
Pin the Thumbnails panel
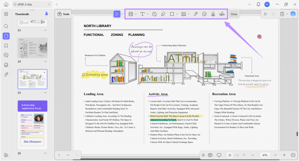click(x=46, y=14)
